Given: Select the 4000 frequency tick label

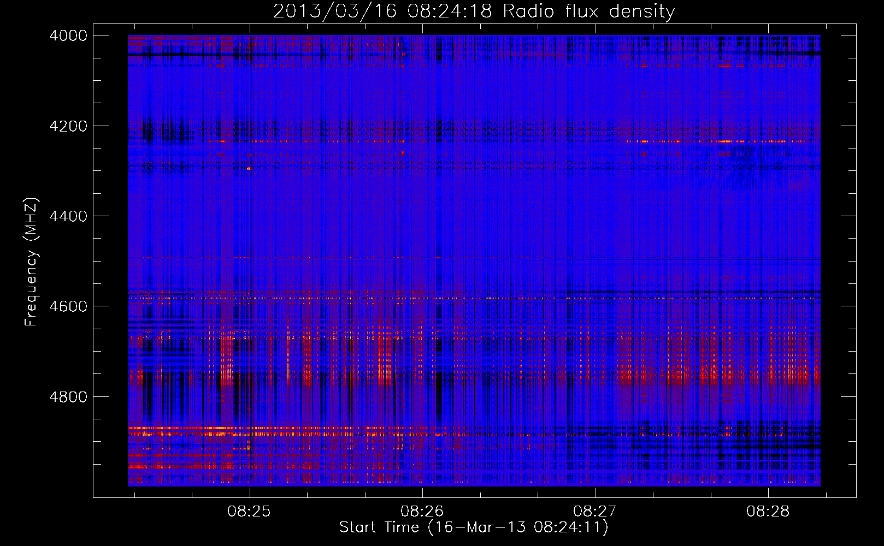Looking at the screenshot, I should point(68,35).
